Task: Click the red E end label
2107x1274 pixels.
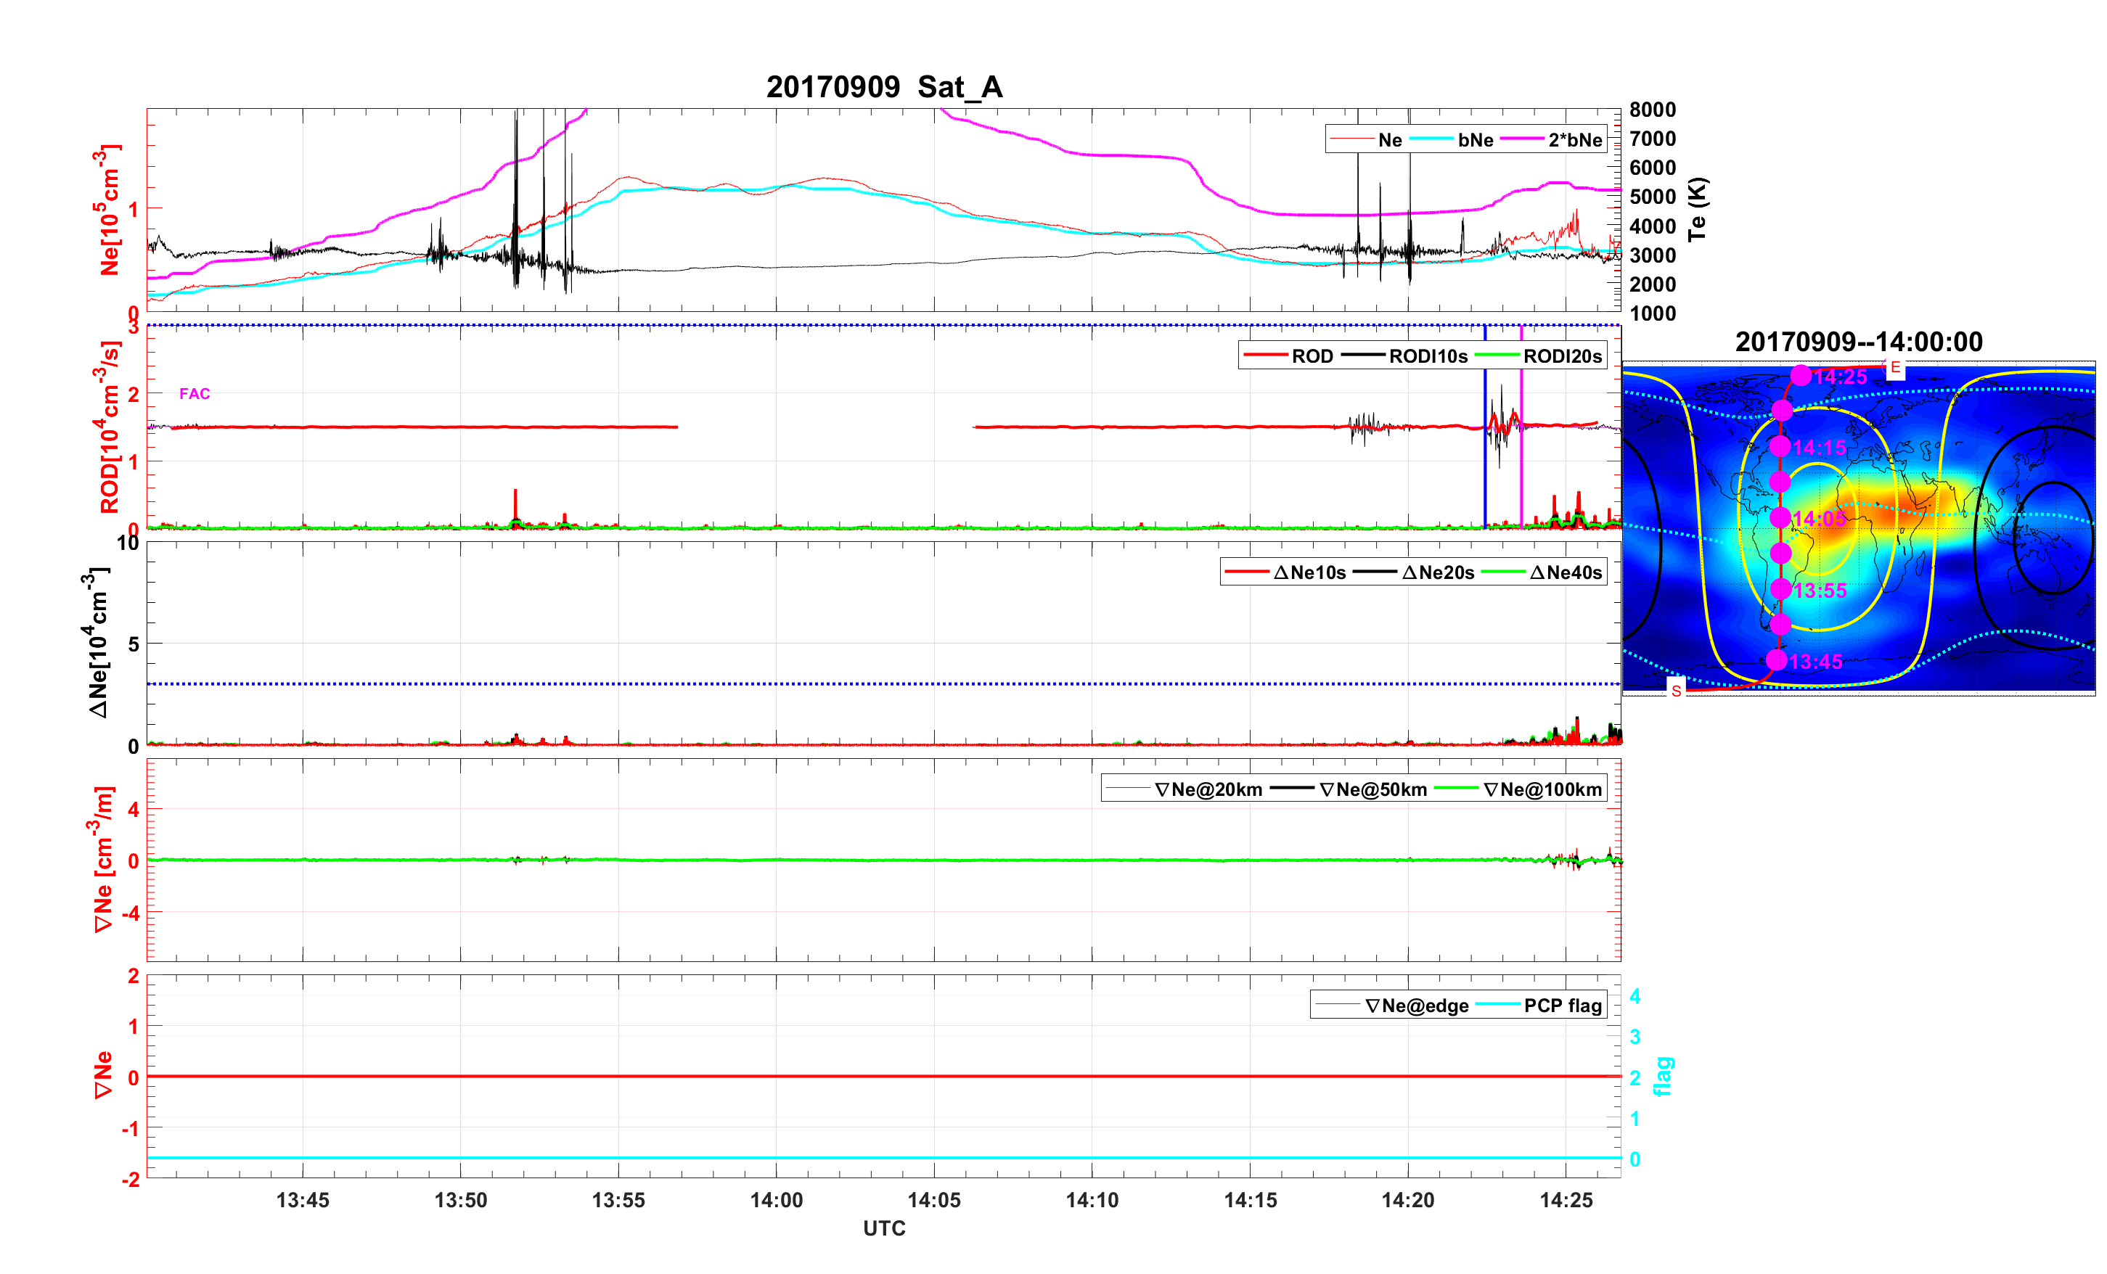Action: coord(1895,368)
